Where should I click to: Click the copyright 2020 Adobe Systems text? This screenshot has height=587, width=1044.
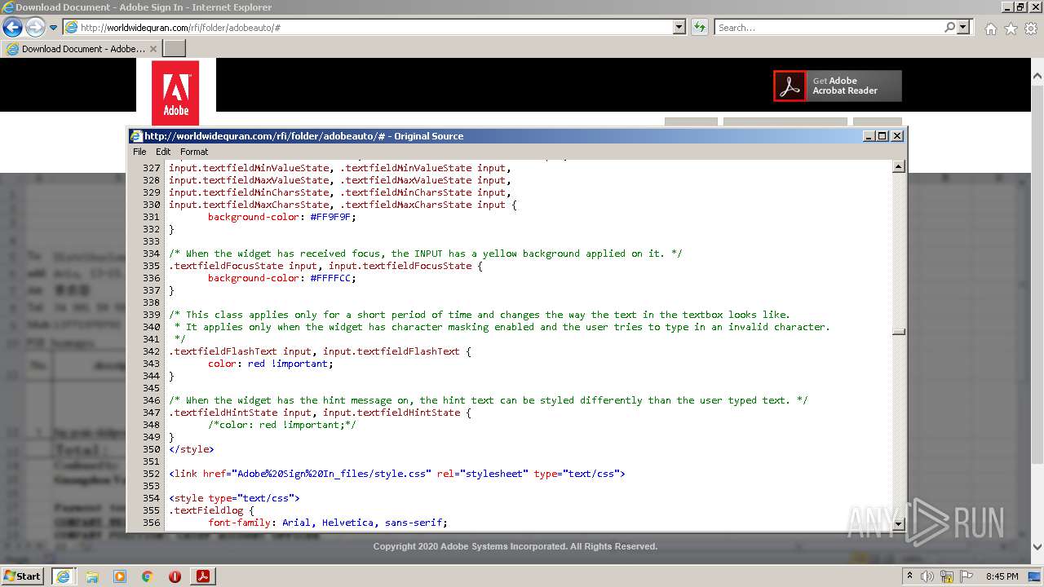click(x=515, y=546)
